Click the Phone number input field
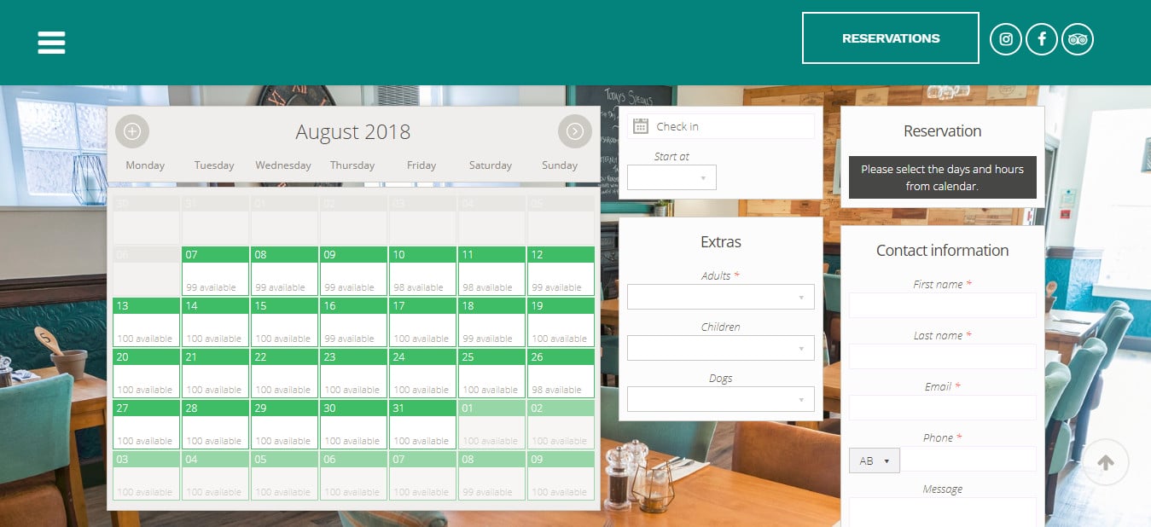The width and height of the screenshot is (1151, 527). (968, 459)
